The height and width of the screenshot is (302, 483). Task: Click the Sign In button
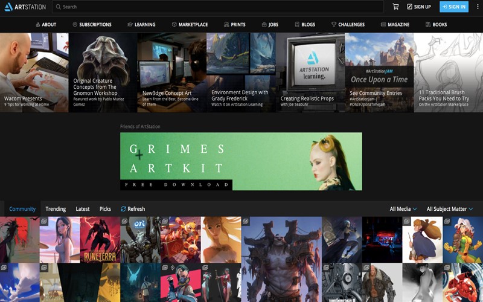pyautogui.click(x=454, y=7)
